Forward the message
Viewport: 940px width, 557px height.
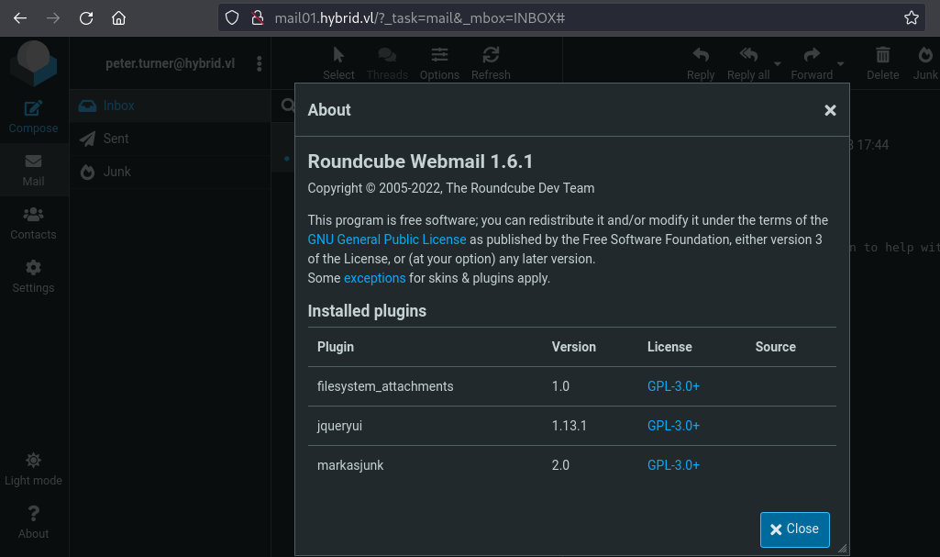812,63
